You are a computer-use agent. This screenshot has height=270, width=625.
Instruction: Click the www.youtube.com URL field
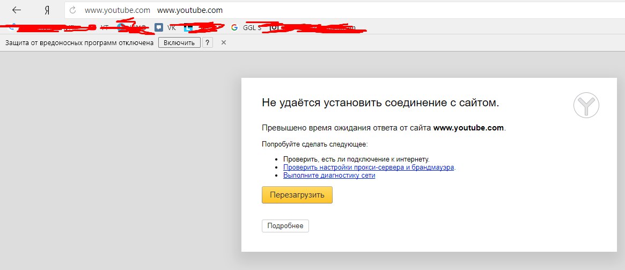pyautogui.click(x=117, y=10)
